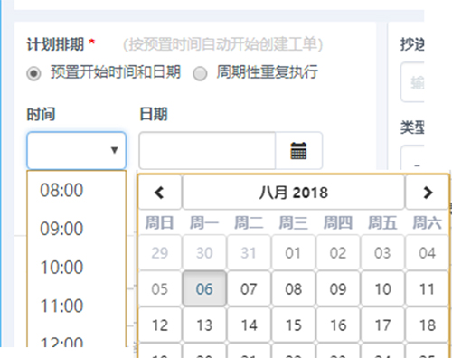Pick August 18 in calendar
452x358 pixels.
[x=427, y=325]
